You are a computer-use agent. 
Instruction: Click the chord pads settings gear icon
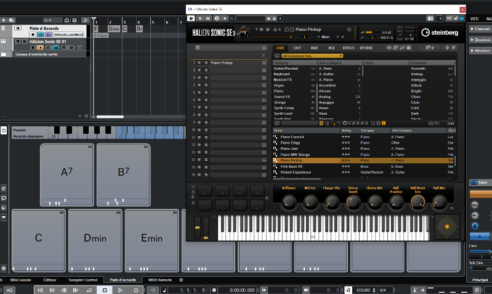[4, 268]
